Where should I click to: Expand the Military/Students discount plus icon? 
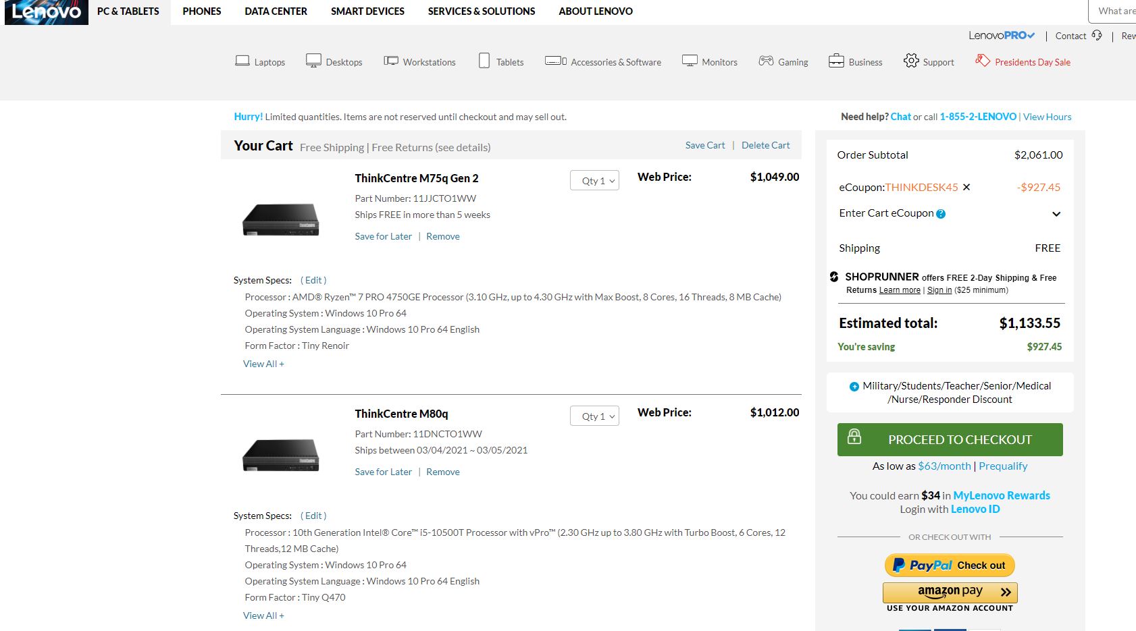854,387
